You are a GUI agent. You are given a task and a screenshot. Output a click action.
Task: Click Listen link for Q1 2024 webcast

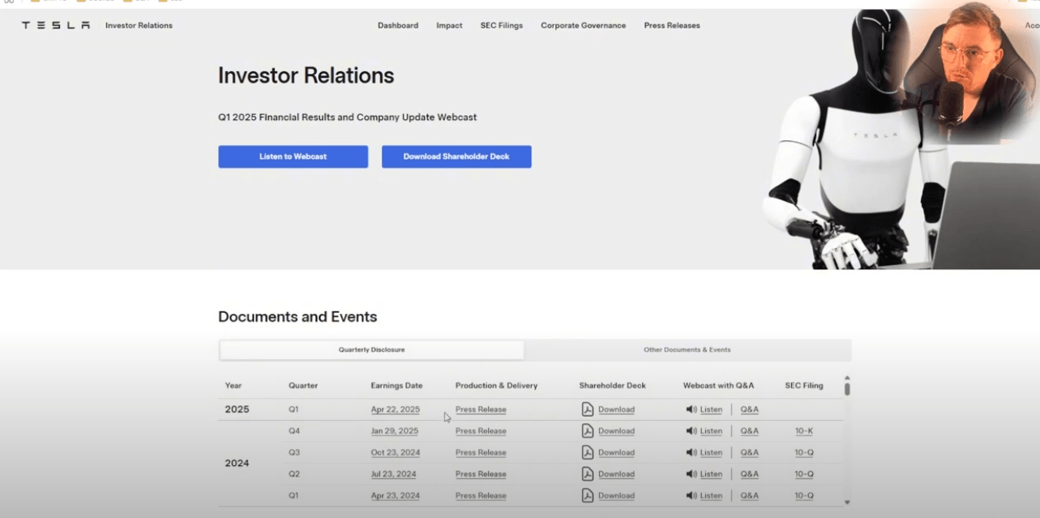(x=711, y=495)
